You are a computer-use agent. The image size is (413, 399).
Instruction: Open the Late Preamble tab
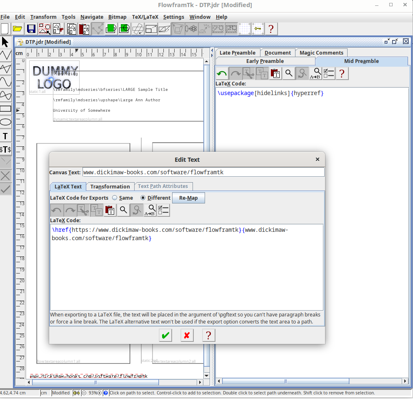[x=237, y=53]
